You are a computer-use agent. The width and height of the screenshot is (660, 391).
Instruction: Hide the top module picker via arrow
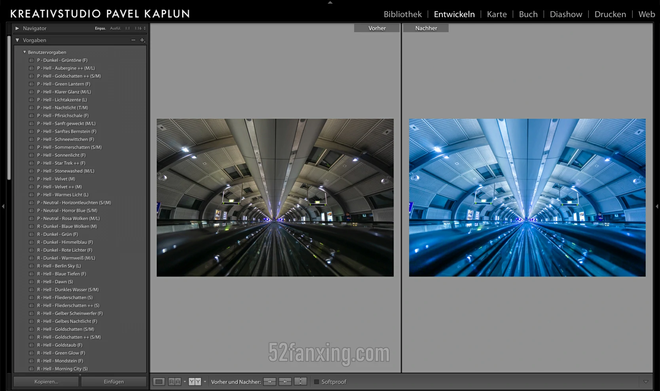[330, 2]
